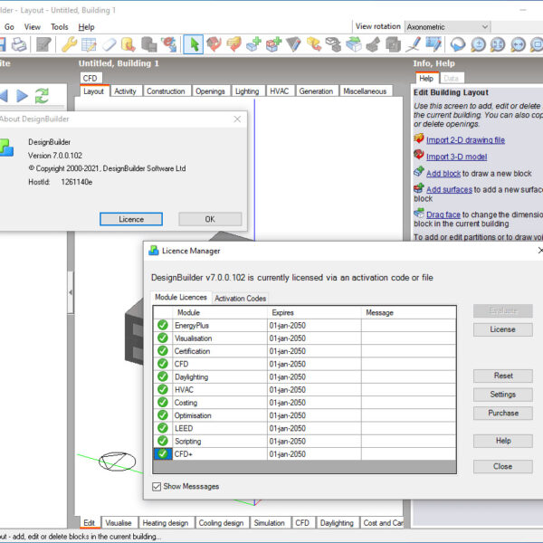Image resolution: width=543 pixels, height=543 pixels.
Task: Open the yellow wrench options tool
Action: pos(69,44)
